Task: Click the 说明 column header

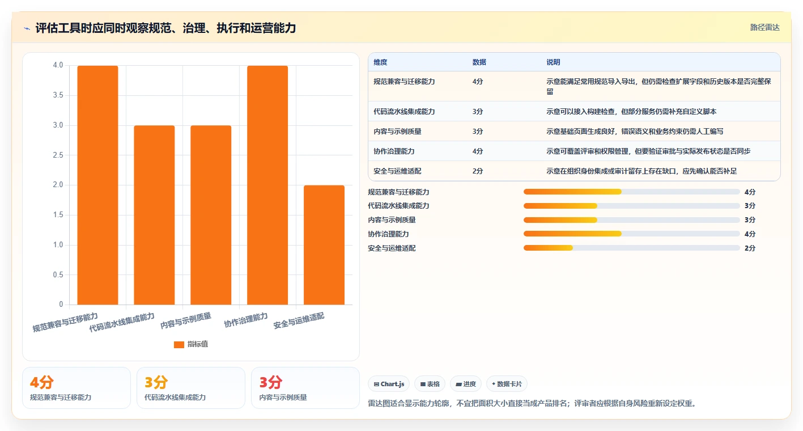Action: [x=553, y=62]
